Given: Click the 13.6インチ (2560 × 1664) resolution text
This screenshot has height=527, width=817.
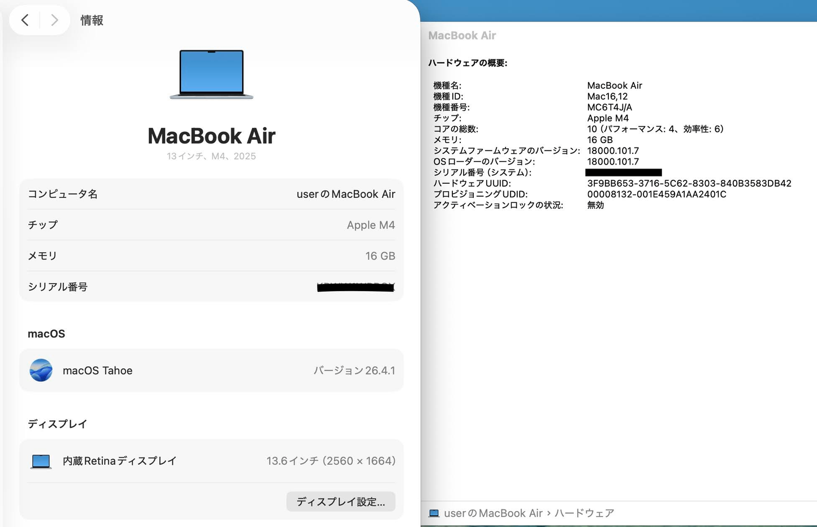Looking at the screenshot, I should 331,461.
